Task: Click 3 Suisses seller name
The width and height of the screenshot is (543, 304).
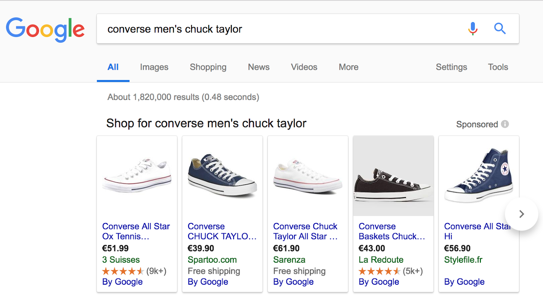Action: (121, 260)
